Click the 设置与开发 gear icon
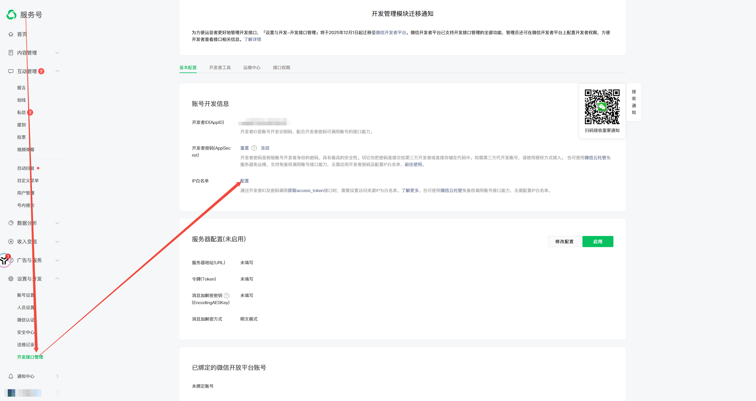The height and width of the screenshot is (401, 756). click(11, 279)
